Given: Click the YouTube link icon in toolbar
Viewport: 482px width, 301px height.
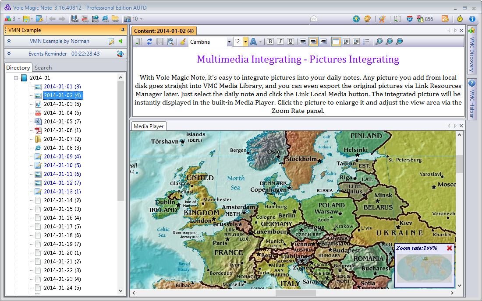Looking at the screenshot, I should pyautogui.click(x=85, y=19).
